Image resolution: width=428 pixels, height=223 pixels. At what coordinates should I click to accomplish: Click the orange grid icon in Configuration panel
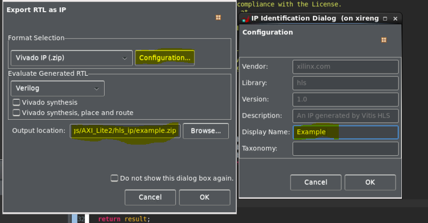tap(383, 40)
